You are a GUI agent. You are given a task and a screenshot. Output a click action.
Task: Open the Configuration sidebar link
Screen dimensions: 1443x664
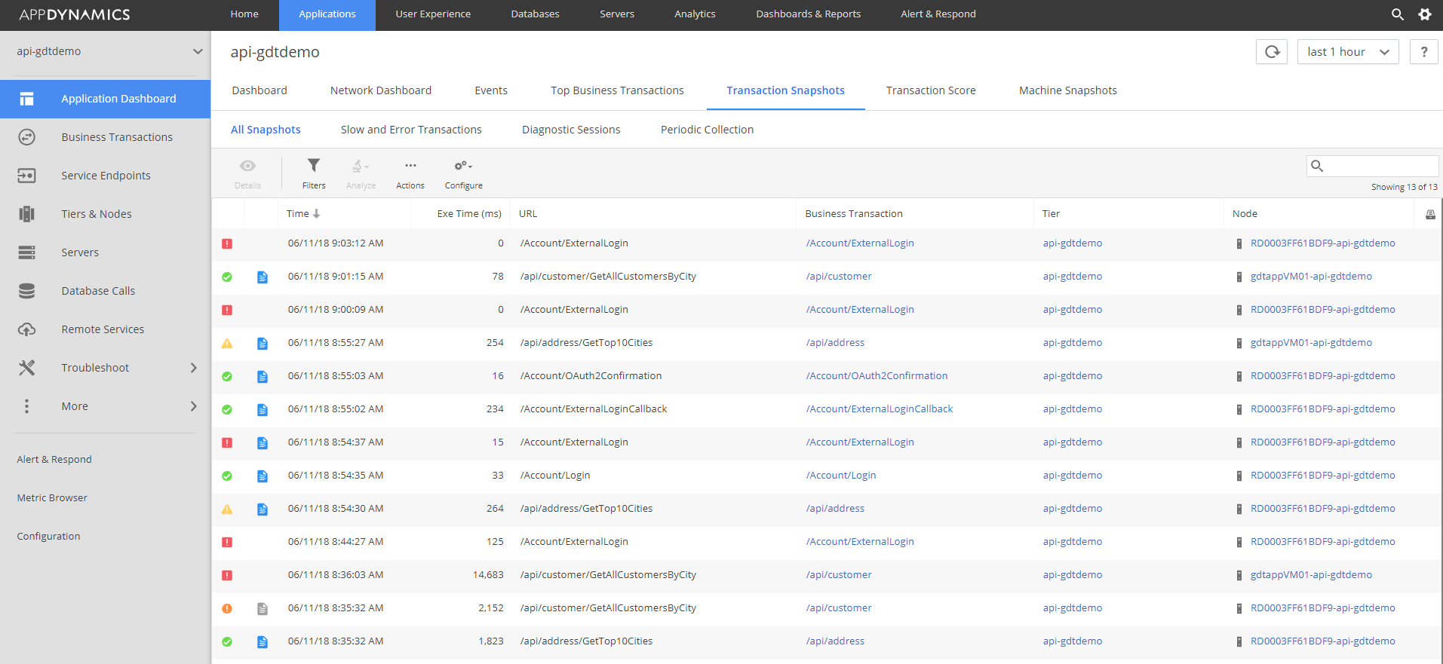pos(48,537)
